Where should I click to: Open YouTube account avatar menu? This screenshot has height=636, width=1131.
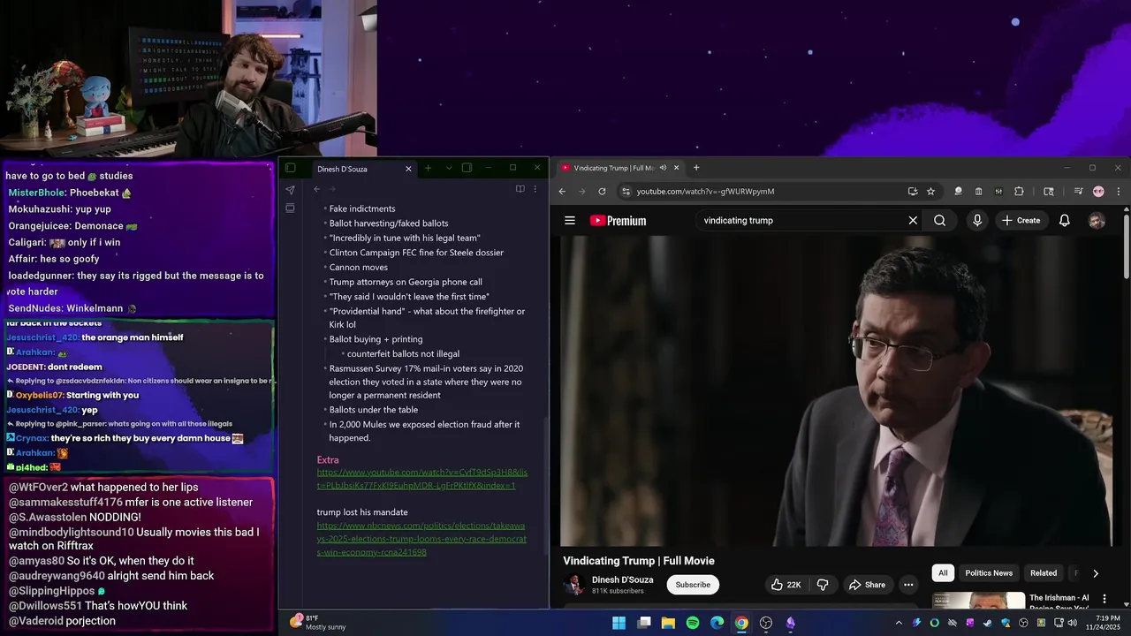click(x=1097, y=221)
